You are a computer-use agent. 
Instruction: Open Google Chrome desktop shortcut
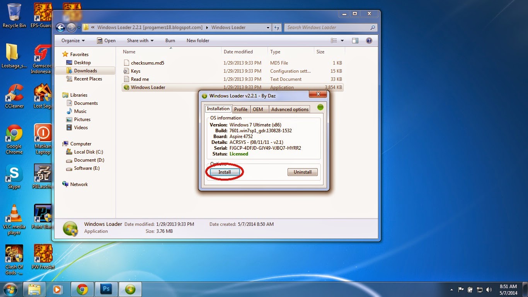pyautogui.click(x=14, y=140)
